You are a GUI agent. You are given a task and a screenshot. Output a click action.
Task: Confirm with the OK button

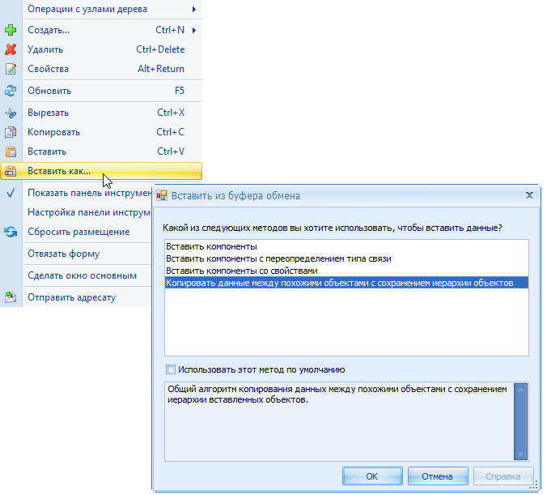pyautogui.click(x=372, y=476)
